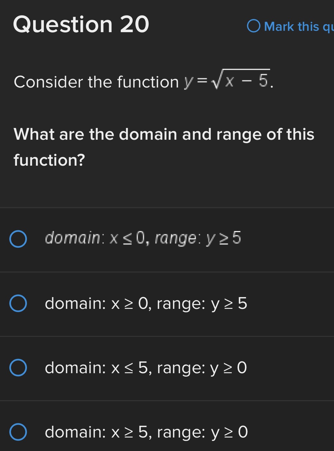Select answer "domain: x ≥ 0, range: y ≥ 5"
Viewport: 334px width, 451px height.
146,304
